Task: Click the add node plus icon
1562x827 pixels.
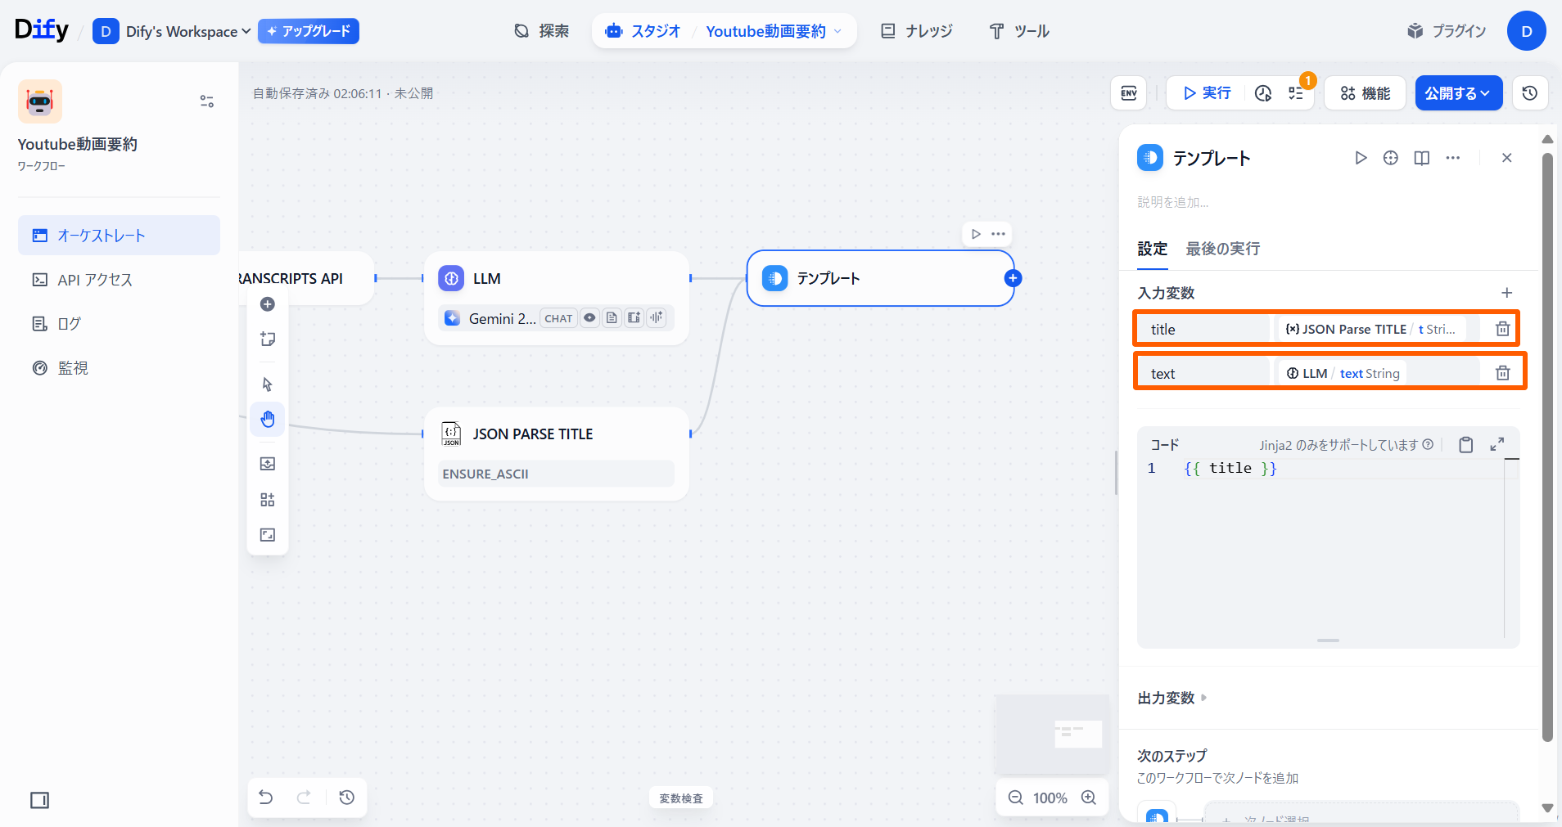Action: click(x=268, y=304)
